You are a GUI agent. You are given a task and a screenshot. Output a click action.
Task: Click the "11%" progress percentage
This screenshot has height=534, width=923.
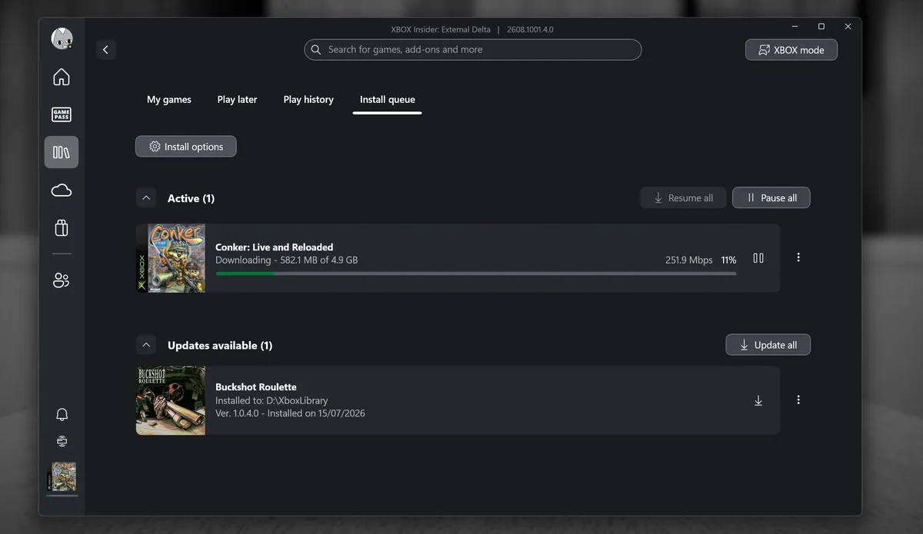[x=728, y=260]
